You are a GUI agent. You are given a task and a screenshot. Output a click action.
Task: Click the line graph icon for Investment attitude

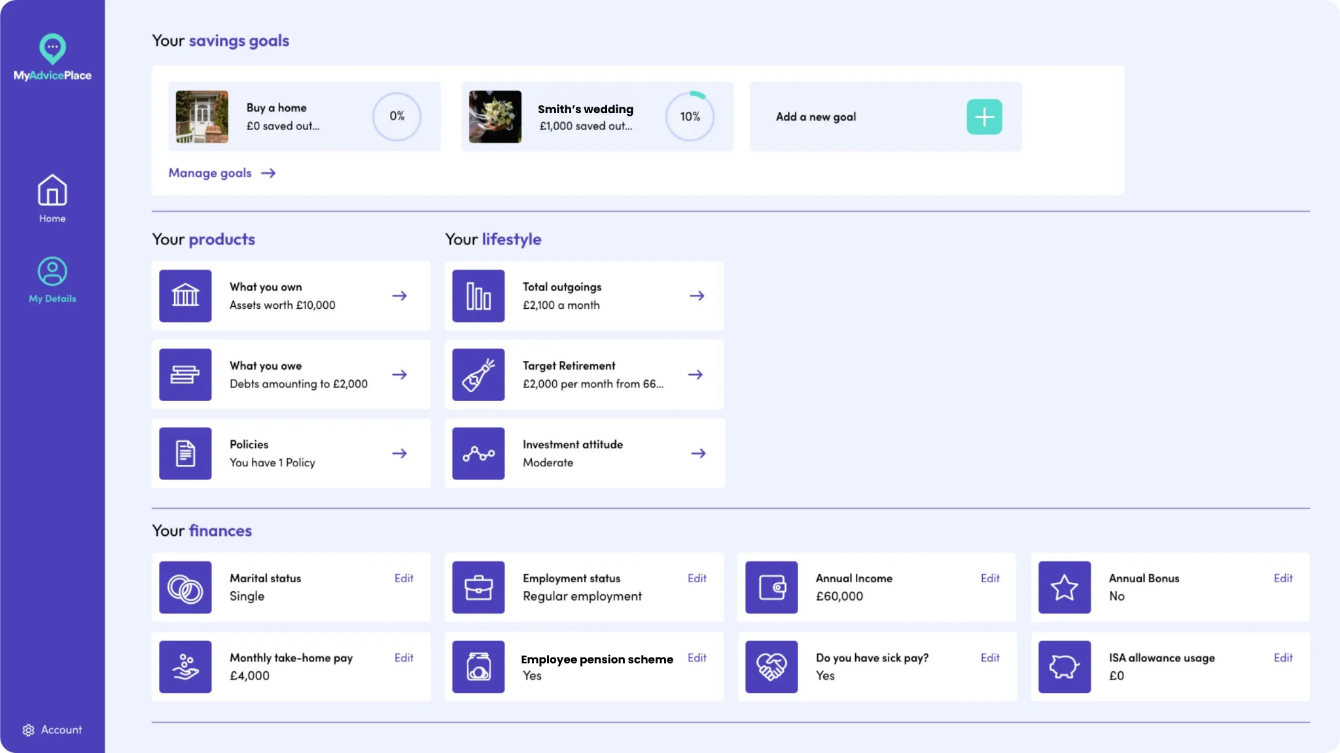tap(478, 453)
